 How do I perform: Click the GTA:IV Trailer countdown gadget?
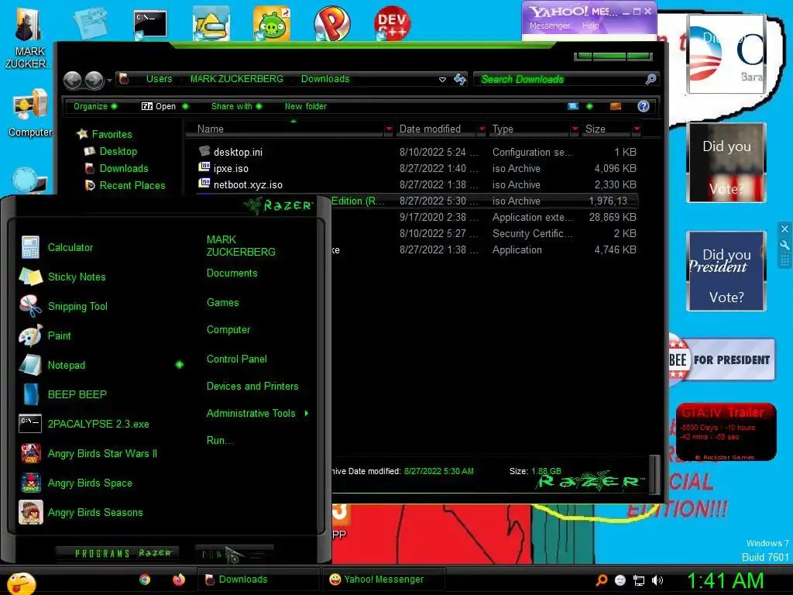[726, 432]
